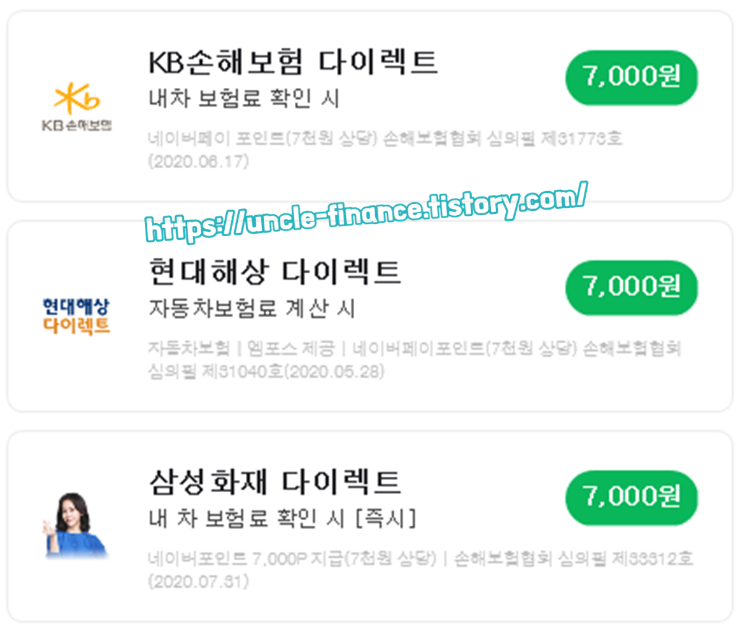The width and height of the screenshot is (743, 632).
Task: Click the (2020.06.17) date text
Action: pyautogui.click(x=198, y=162)
